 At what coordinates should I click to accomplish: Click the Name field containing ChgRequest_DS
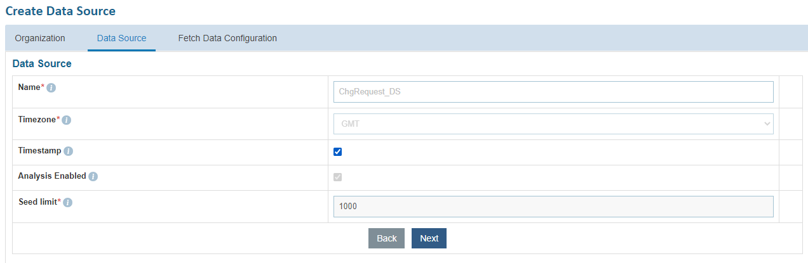pyautogui.click(x=553, y=92)
